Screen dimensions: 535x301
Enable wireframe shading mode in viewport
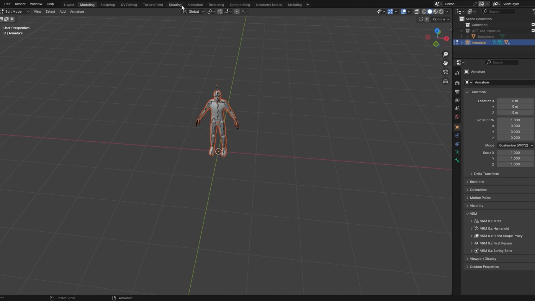(x=424, y=12)
